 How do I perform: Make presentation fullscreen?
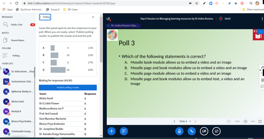coord(260,121)
